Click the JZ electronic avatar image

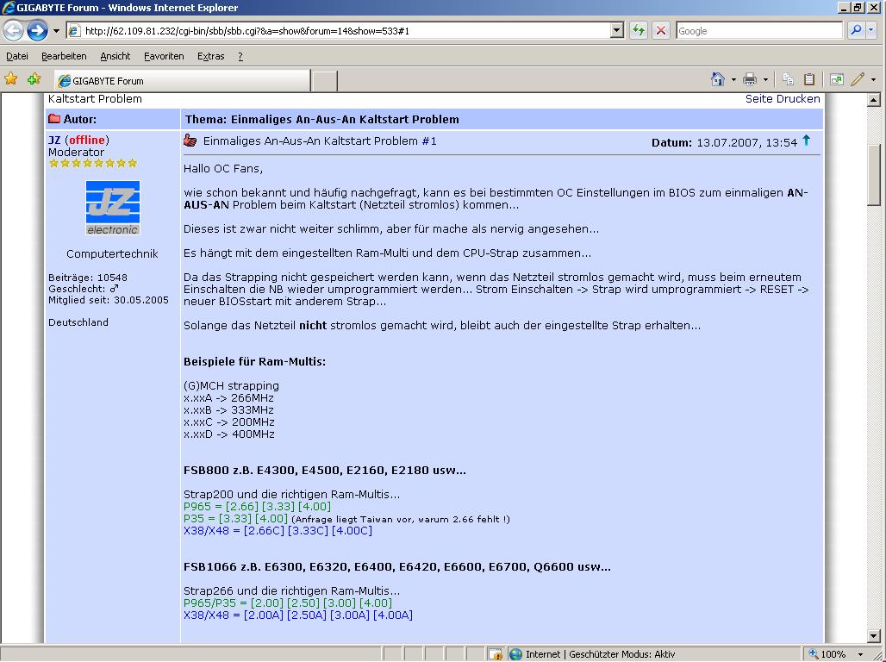pyautogui.click(x=112, y=208)
